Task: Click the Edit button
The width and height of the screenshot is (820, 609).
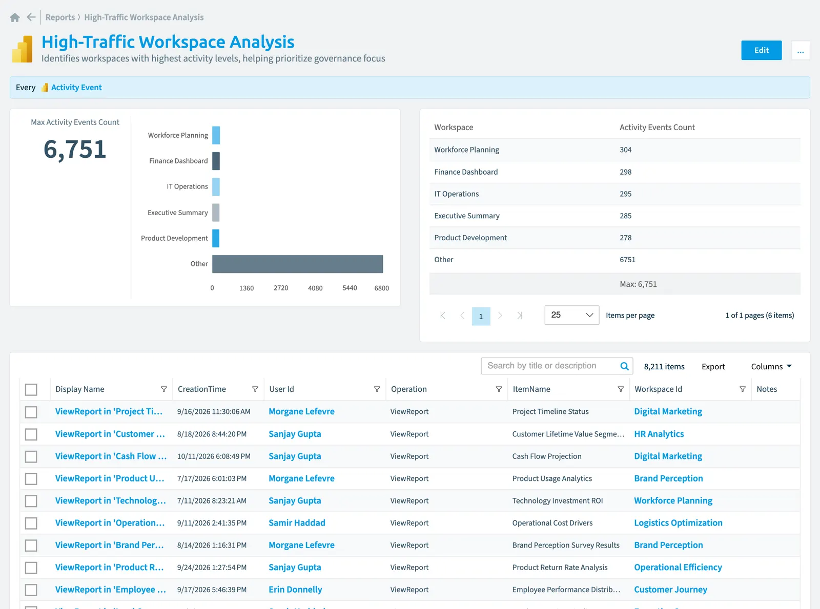Action: (761, 50)
